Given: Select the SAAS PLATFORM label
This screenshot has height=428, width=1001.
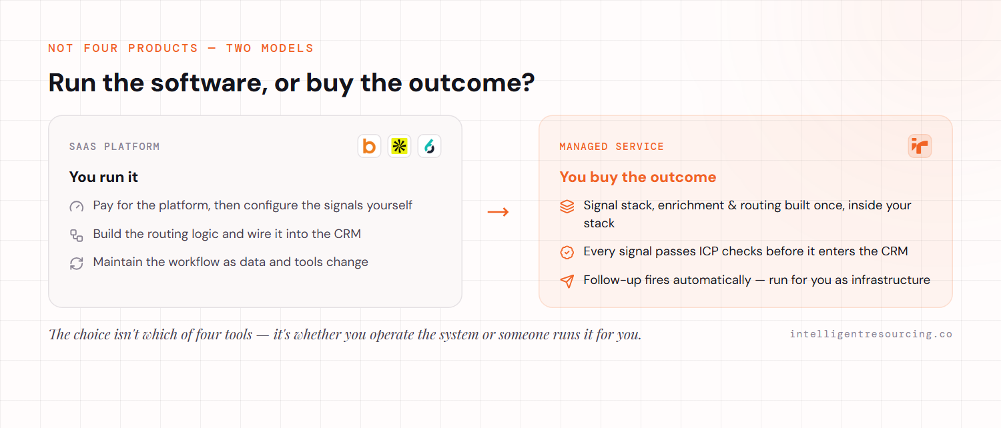Looking at the screenshot, I should click(x=115, y=147).
